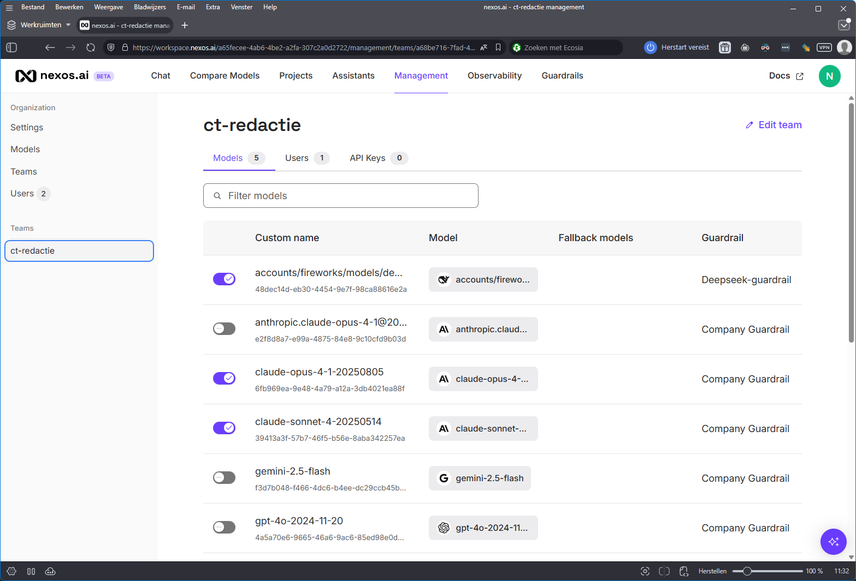Disable the claude-sonnet-4-20250514 model toggle
856x581 pixels.
[224, 428]
